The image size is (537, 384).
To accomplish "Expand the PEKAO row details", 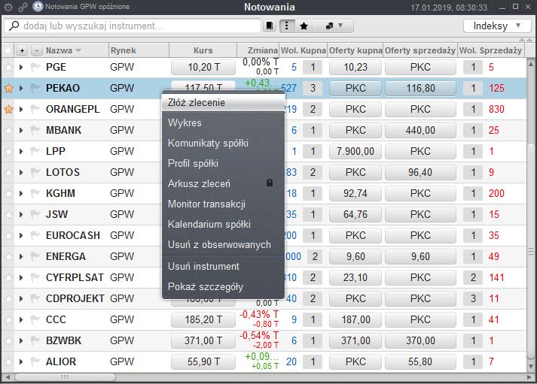I will (21, 88).
